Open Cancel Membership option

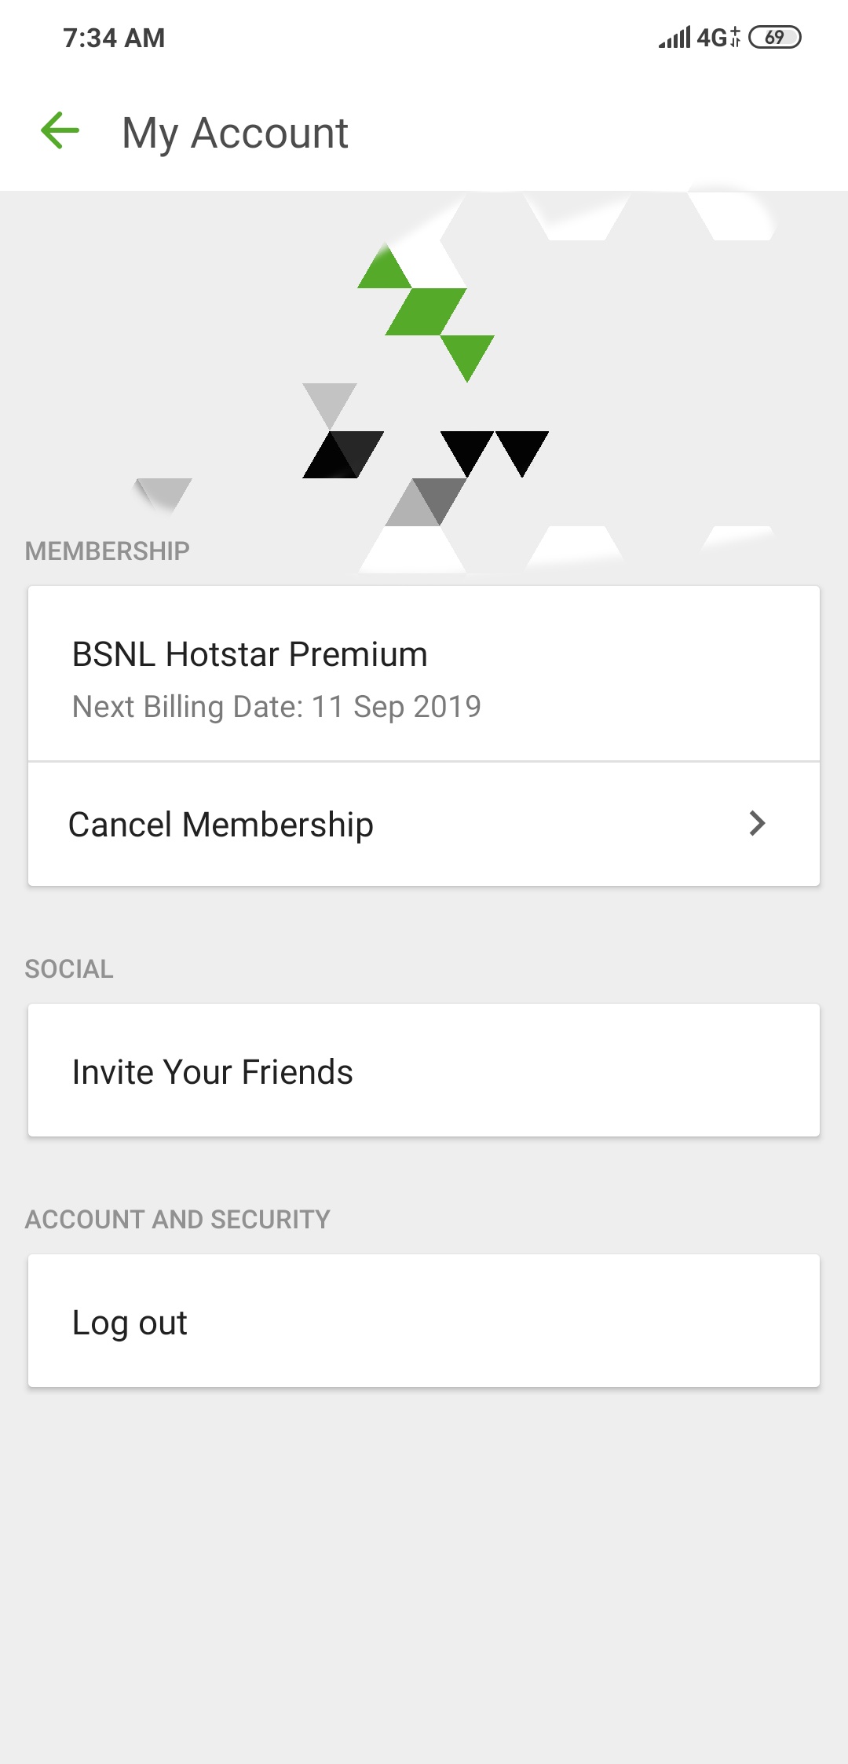pyautogui.click(x=221, y=825)
